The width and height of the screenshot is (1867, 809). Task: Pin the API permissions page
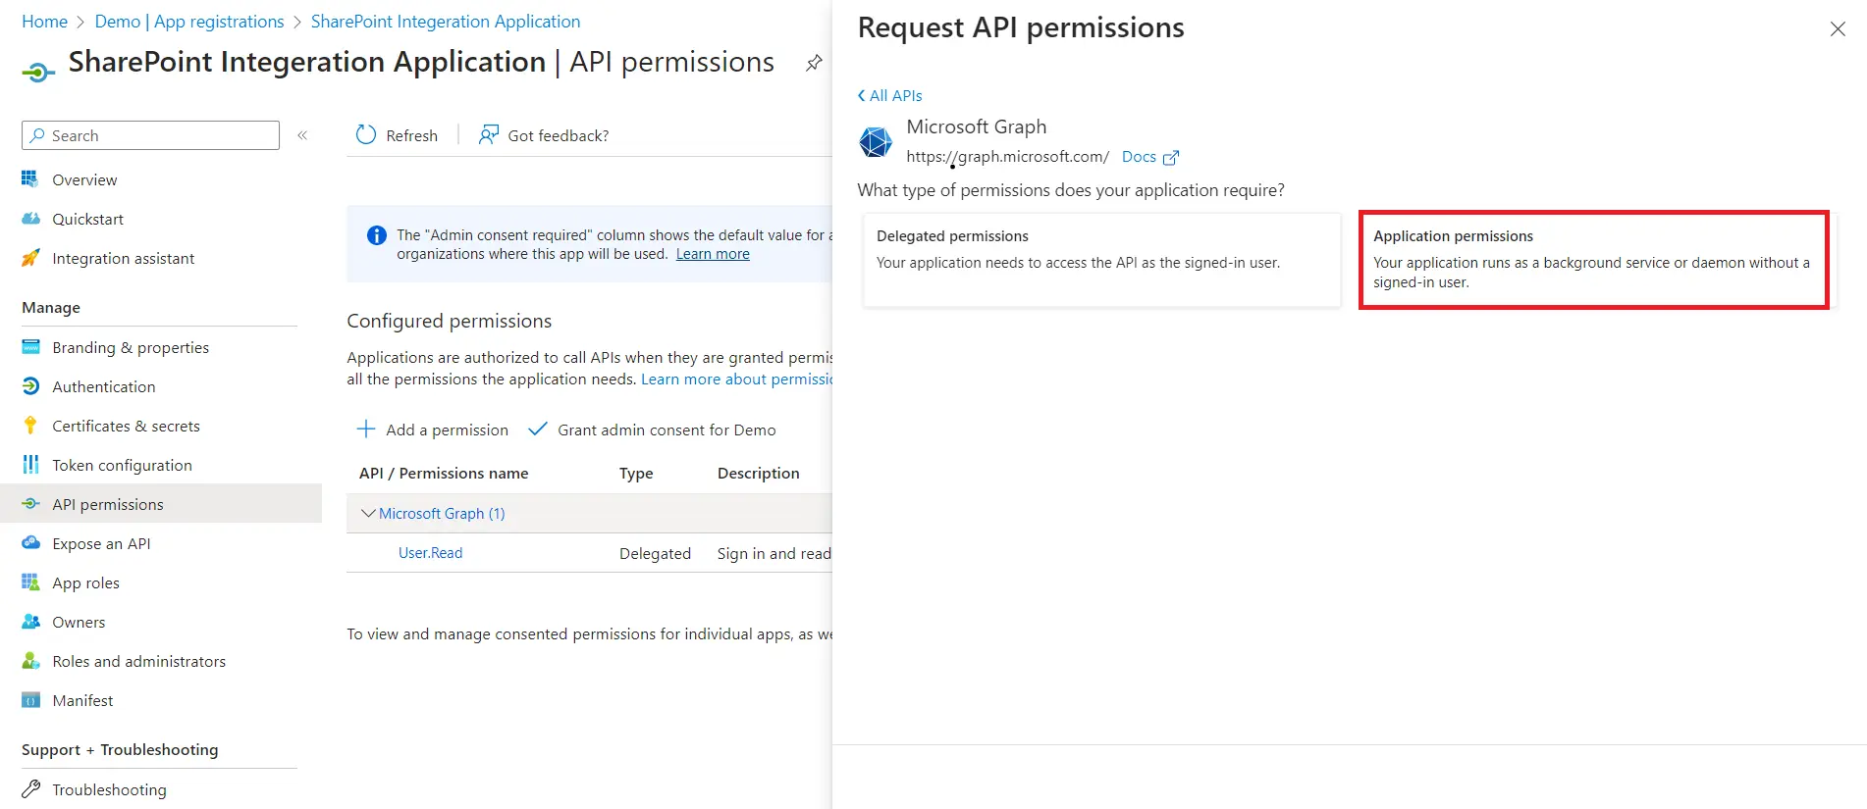(x=814, y=63)
